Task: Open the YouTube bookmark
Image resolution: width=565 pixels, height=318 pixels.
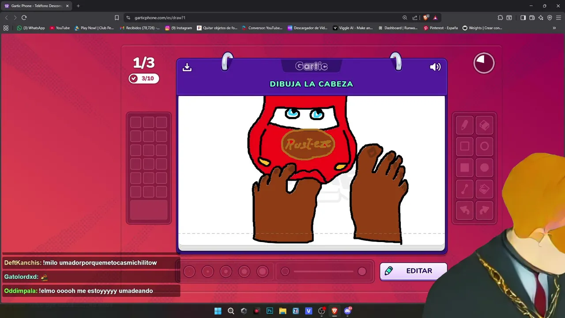Action: [60, 28]
